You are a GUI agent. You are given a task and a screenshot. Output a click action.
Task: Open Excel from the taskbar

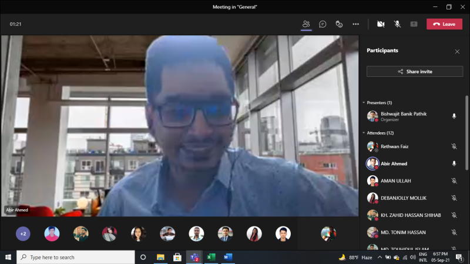tap(210, 258)
